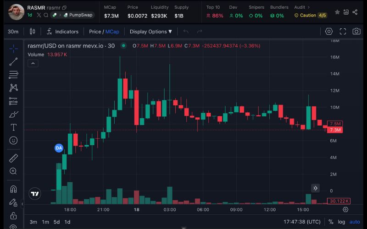
Task: Select the Text annotation tool
Action: (14, 127)
